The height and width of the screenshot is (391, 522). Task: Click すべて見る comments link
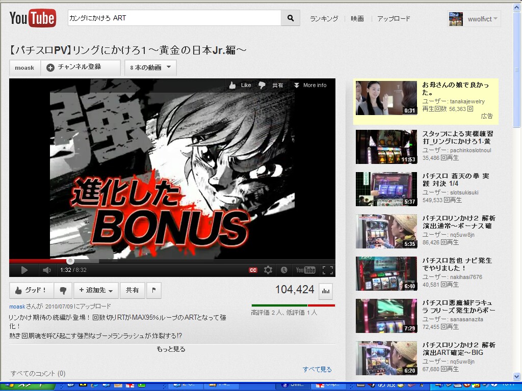pyautogui.click(x=317, y=370)
